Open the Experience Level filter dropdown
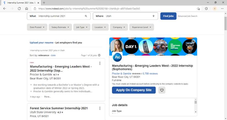This screenshot has height=120, width=227. 142,27
